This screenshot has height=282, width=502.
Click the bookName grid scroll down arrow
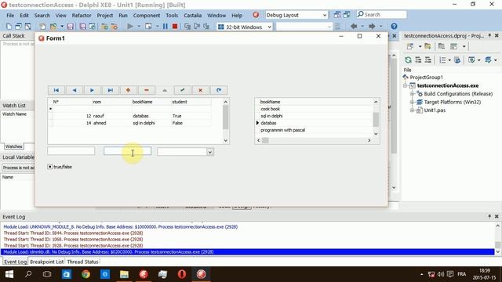[376, 134]
